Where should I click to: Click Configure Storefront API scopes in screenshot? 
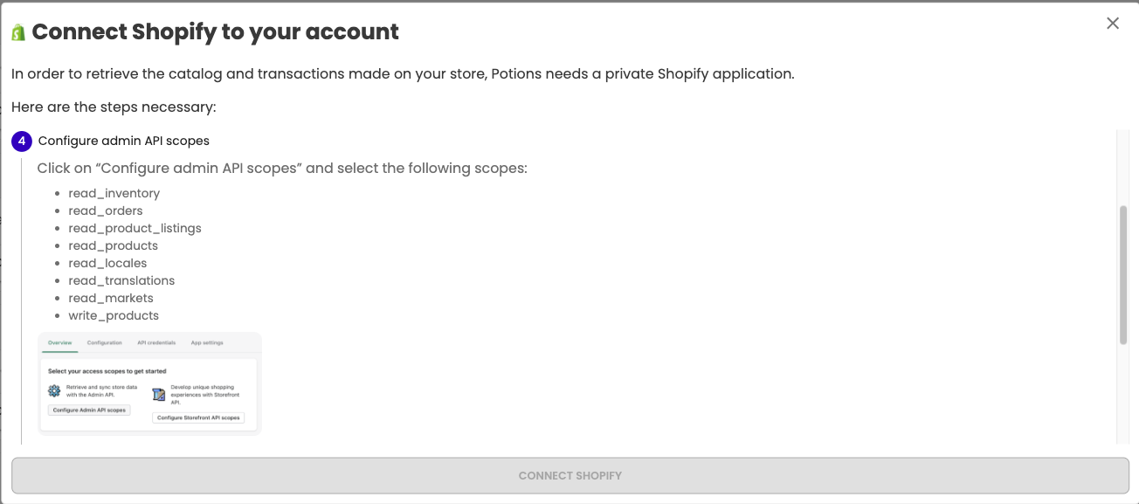pyautogui.click(x=198, y=418)
